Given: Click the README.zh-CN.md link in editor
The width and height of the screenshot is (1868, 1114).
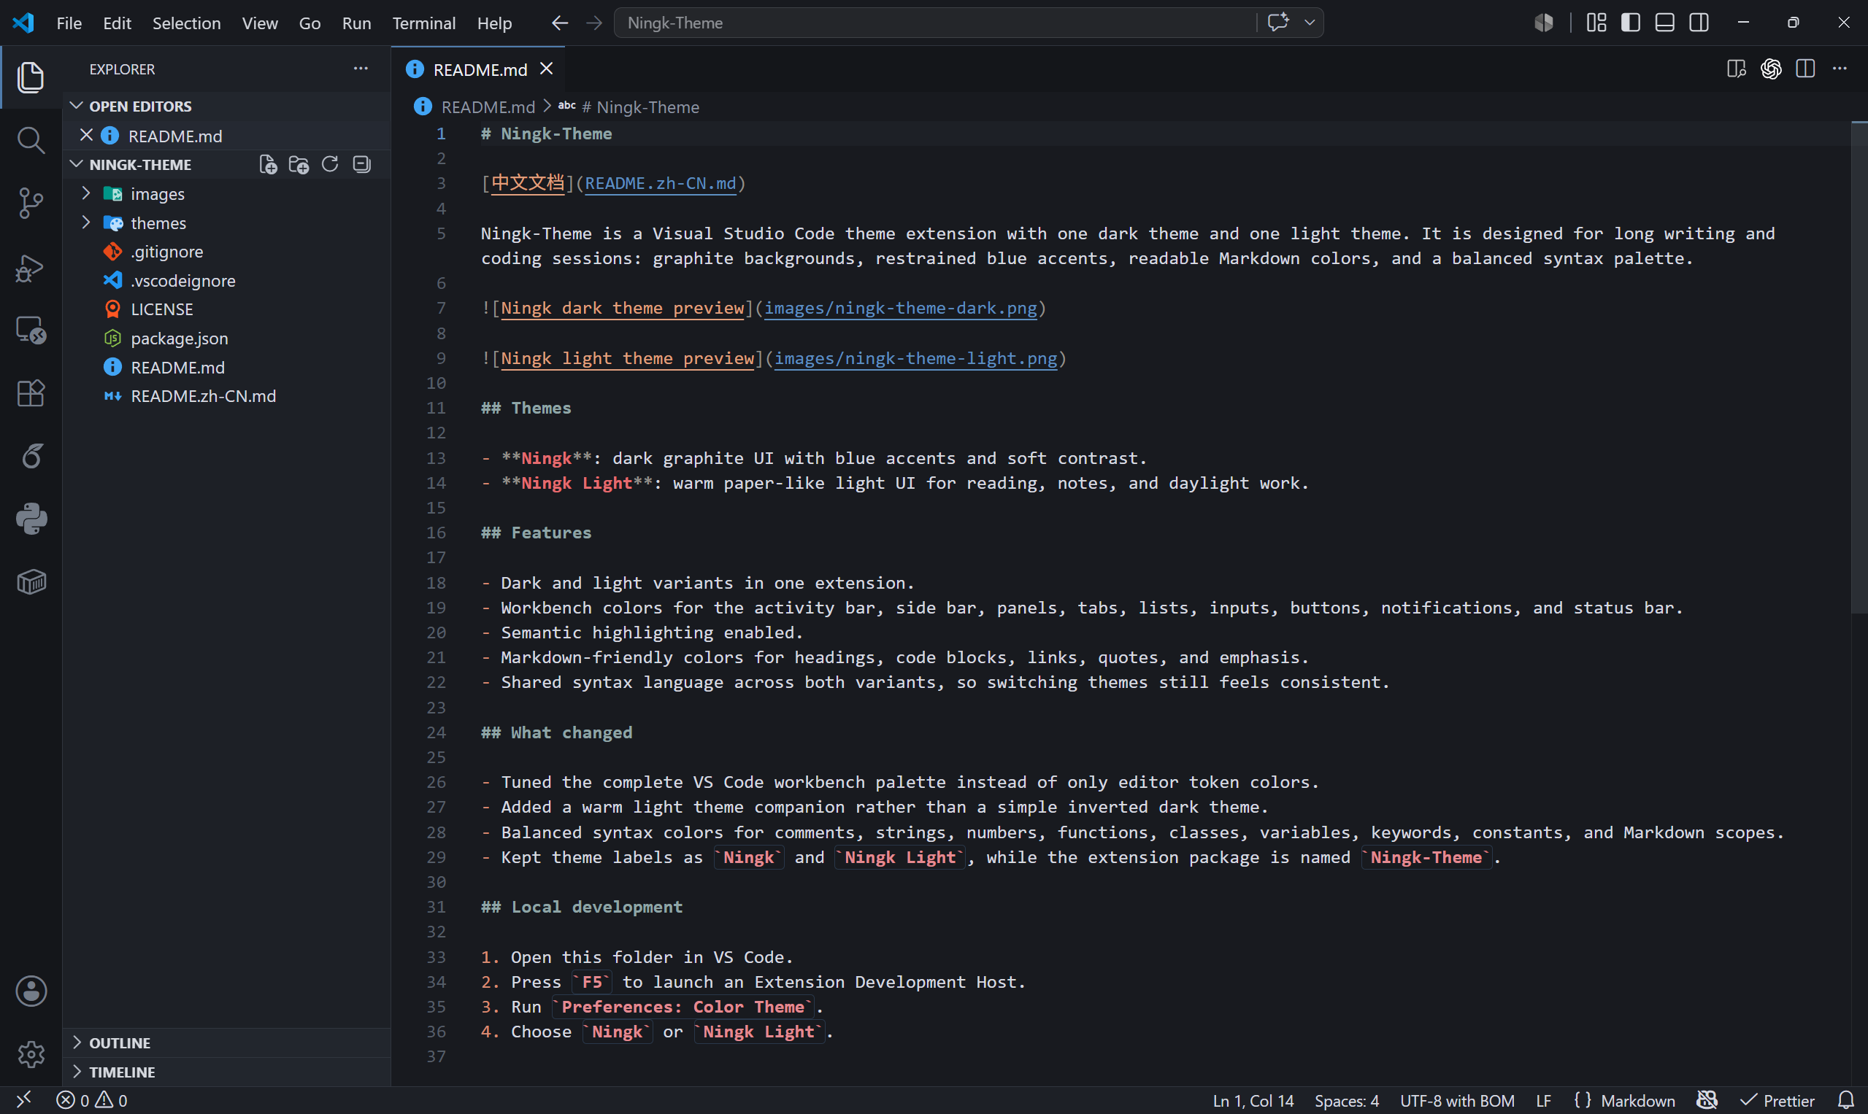Looking at the screenshot, I should click(660, 183).
